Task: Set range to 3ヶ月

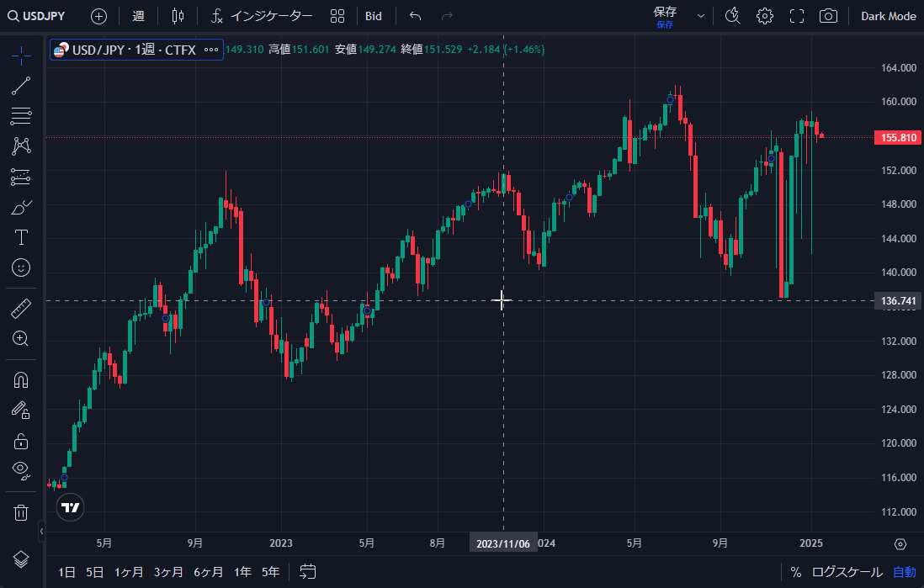Action: (168, 572)
